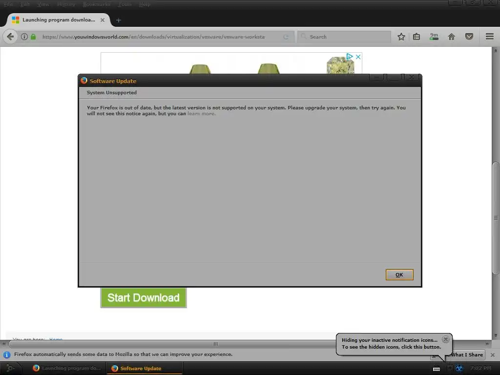The width and height of the screenshot is (500, 375).
Task: Click scroll-down arrow of vertical scrollbar
Action: tap(496, 335)
